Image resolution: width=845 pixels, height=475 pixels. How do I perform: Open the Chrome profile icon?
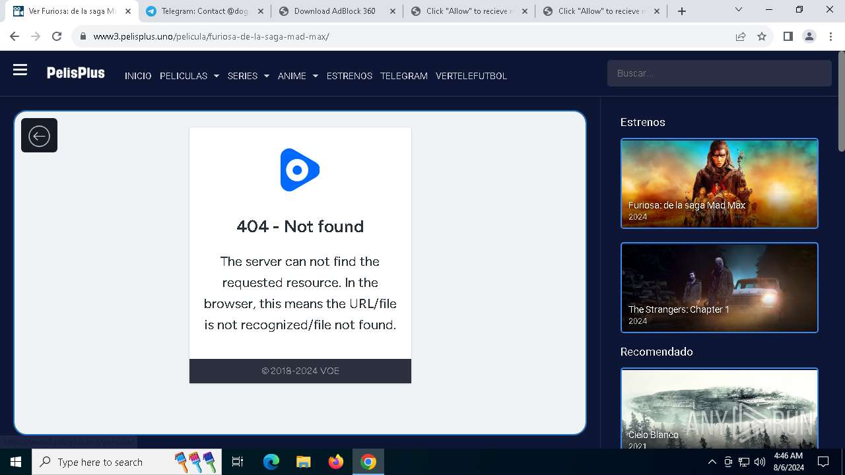pos(809,36)
